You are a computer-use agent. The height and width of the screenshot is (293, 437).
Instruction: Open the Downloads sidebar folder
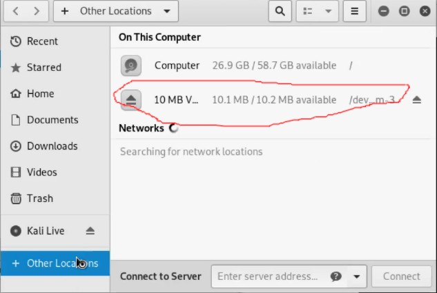click(x=52, y=146)
